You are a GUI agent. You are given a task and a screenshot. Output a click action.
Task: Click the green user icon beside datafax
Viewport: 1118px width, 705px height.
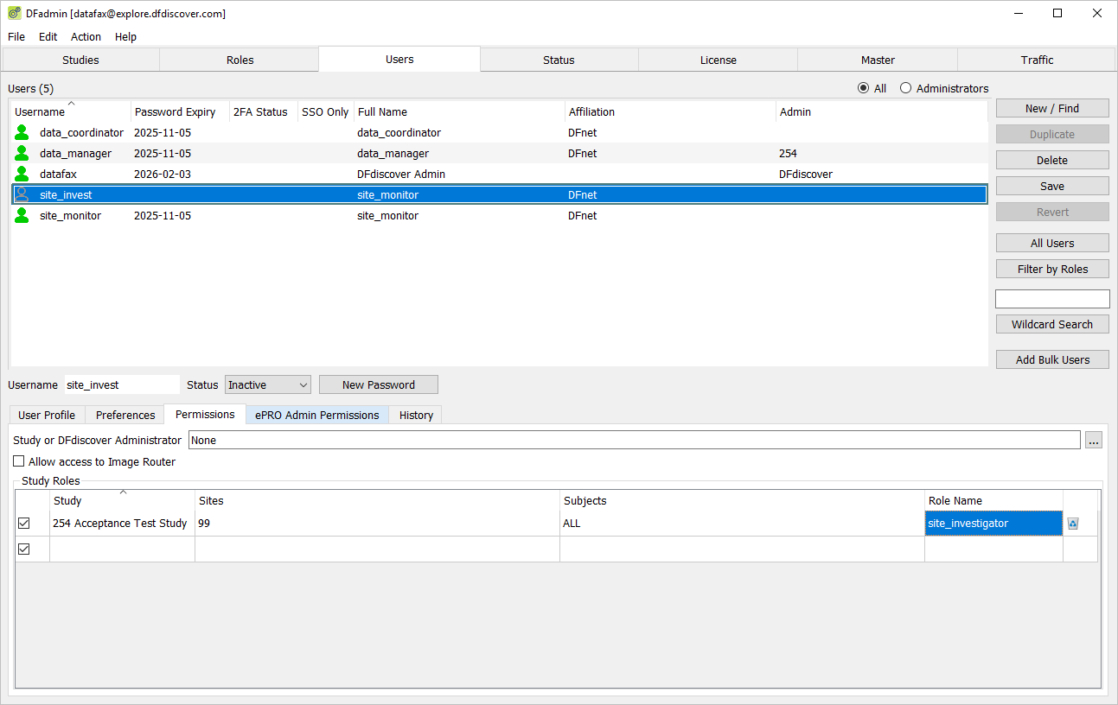click(x=22, y=174)
